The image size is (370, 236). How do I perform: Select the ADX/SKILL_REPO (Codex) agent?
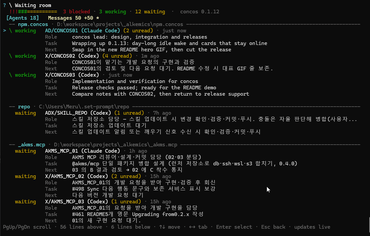(78, 113)
